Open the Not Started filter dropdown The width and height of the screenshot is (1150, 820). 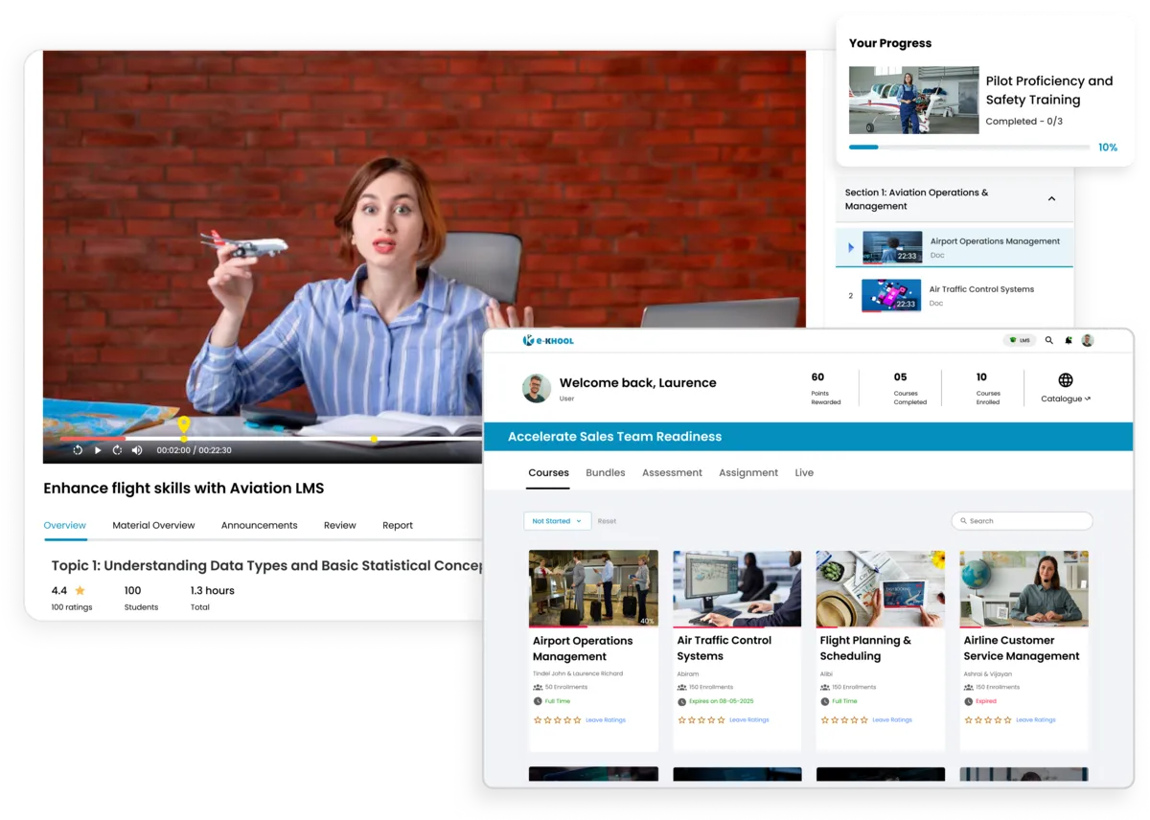(557, 521)
